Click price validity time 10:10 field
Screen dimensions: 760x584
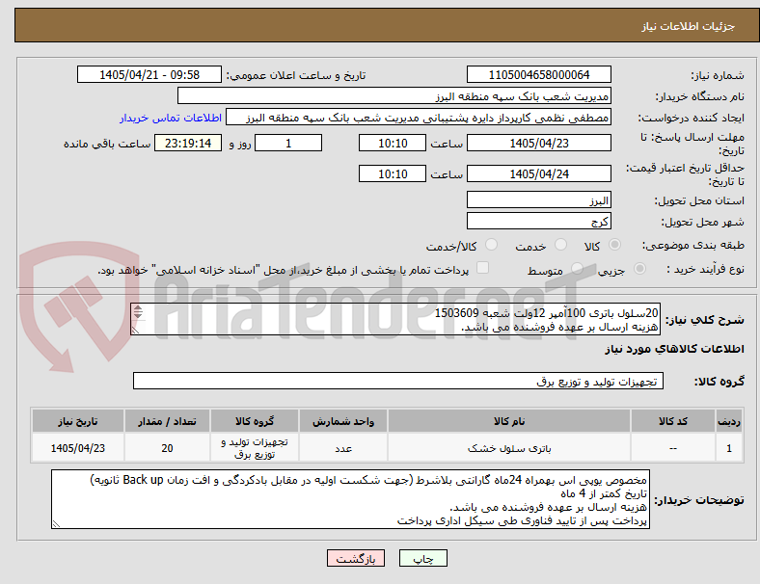(393, 173)
